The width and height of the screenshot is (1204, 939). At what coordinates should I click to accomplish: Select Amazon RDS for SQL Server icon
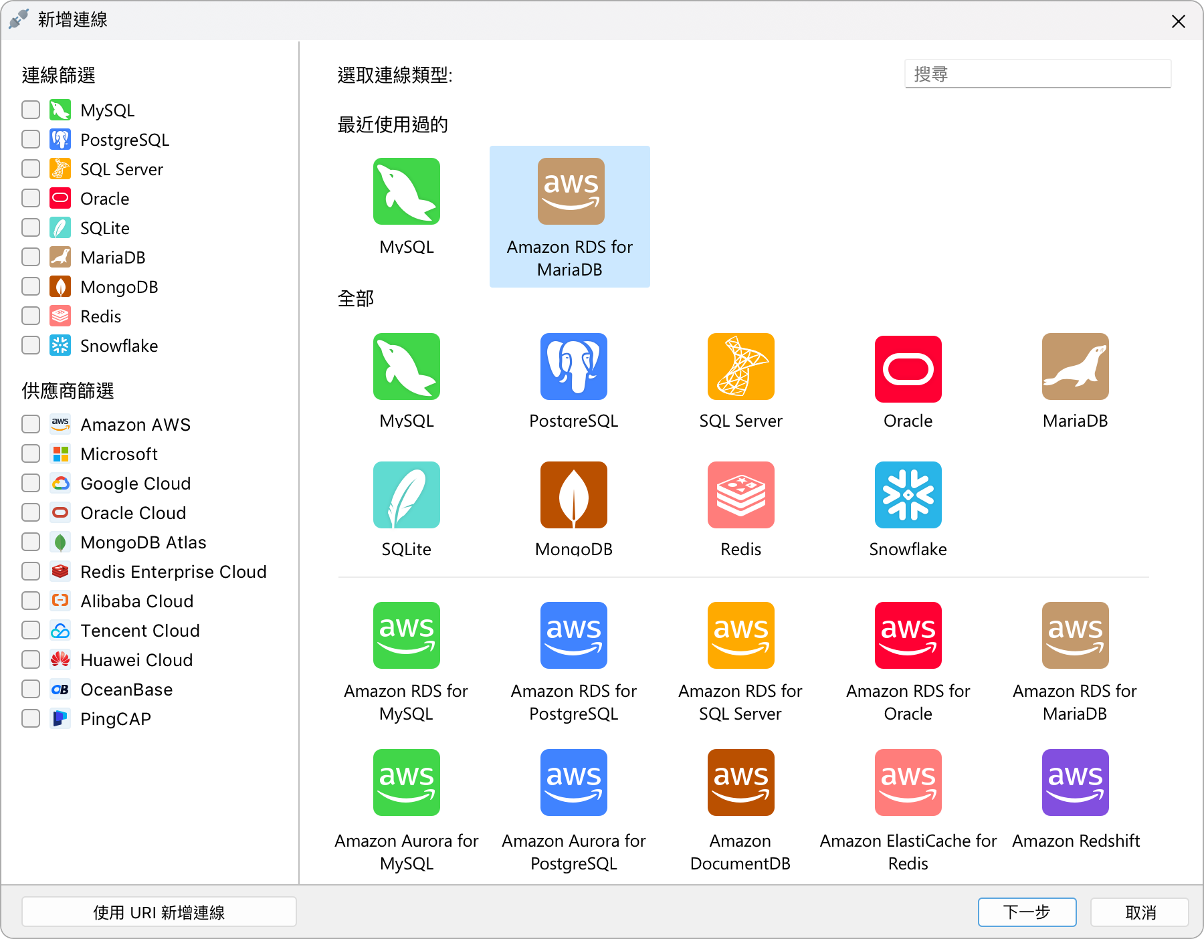coord(741,635)
